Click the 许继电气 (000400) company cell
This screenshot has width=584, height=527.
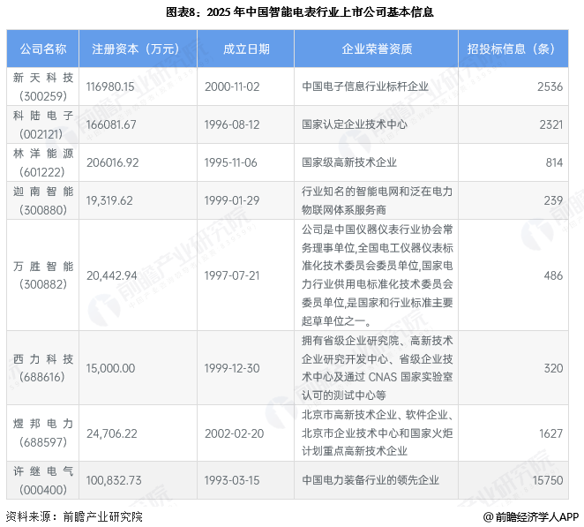pyautogui.click(x=42, y=479)
